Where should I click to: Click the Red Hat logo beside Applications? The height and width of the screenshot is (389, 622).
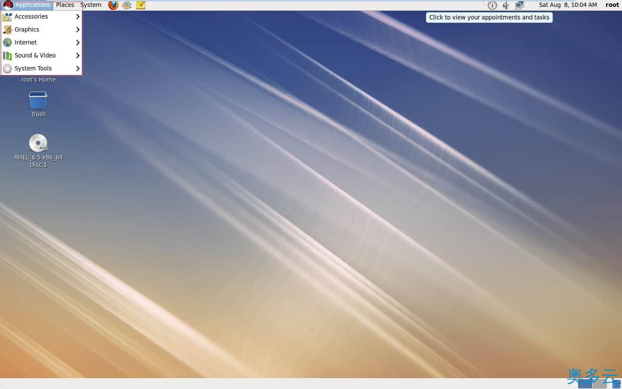pos(8,5)
